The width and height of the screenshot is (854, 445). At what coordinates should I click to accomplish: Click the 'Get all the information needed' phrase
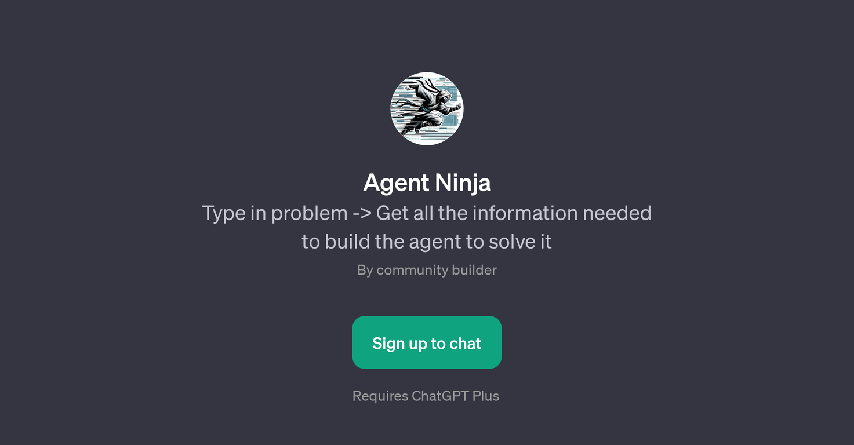pyautogui.click(x=514, y=213)
